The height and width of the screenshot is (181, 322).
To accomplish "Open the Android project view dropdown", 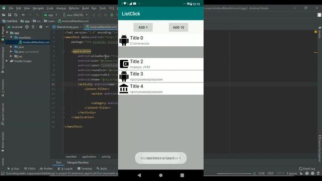I will click(x=15, y=27).
